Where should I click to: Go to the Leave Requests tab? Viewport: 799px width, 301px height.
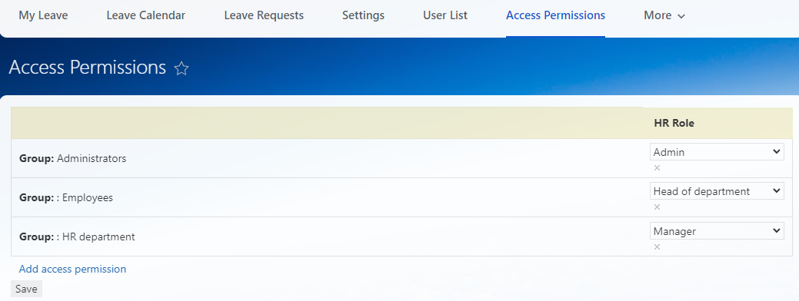pyautogui.click(x=264, y=16)
